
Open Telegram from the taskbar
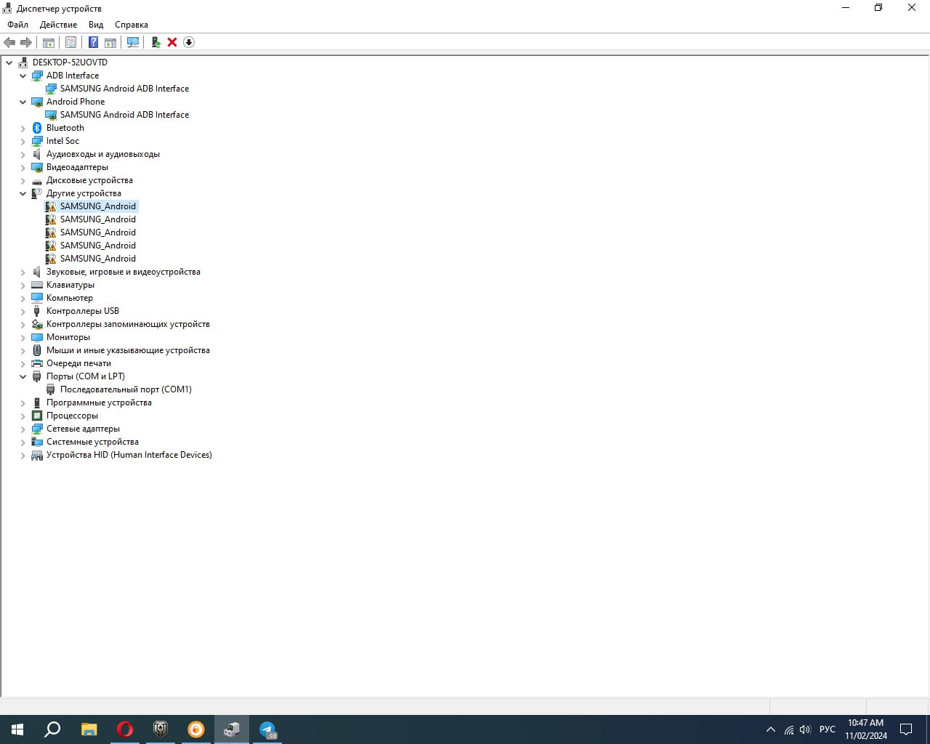tap(267, 729)
